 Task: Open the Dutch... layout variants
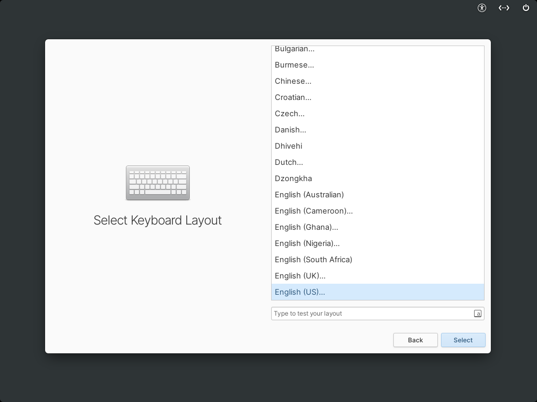pyautogui.click(x=378, y=162)
